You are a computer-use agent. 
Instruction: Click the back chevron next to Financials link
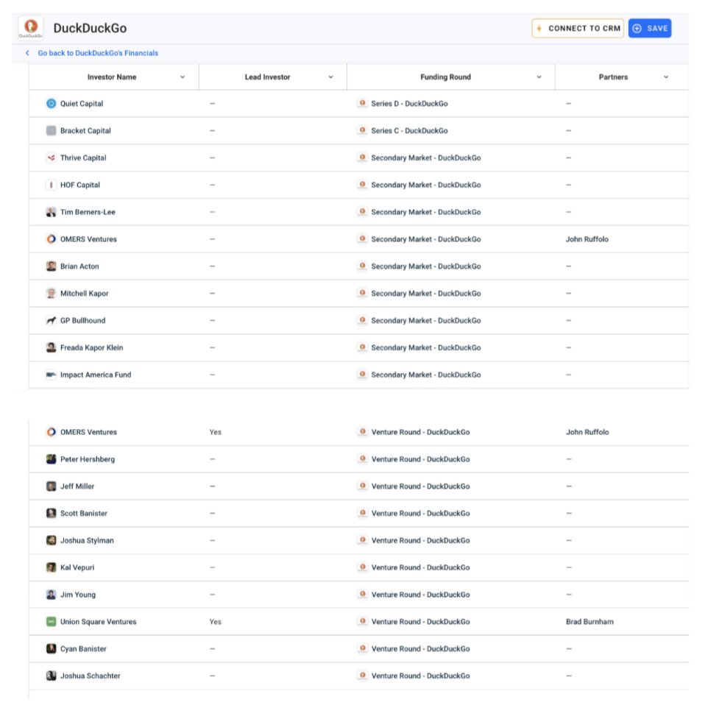click(27, 53)
